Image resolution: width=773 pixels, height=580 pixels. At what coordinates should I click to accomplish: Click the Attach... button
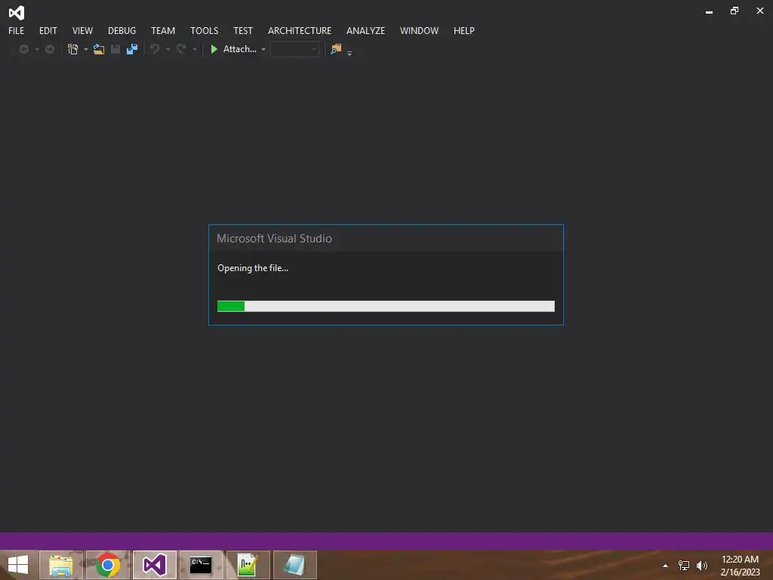tap(239, 49)
